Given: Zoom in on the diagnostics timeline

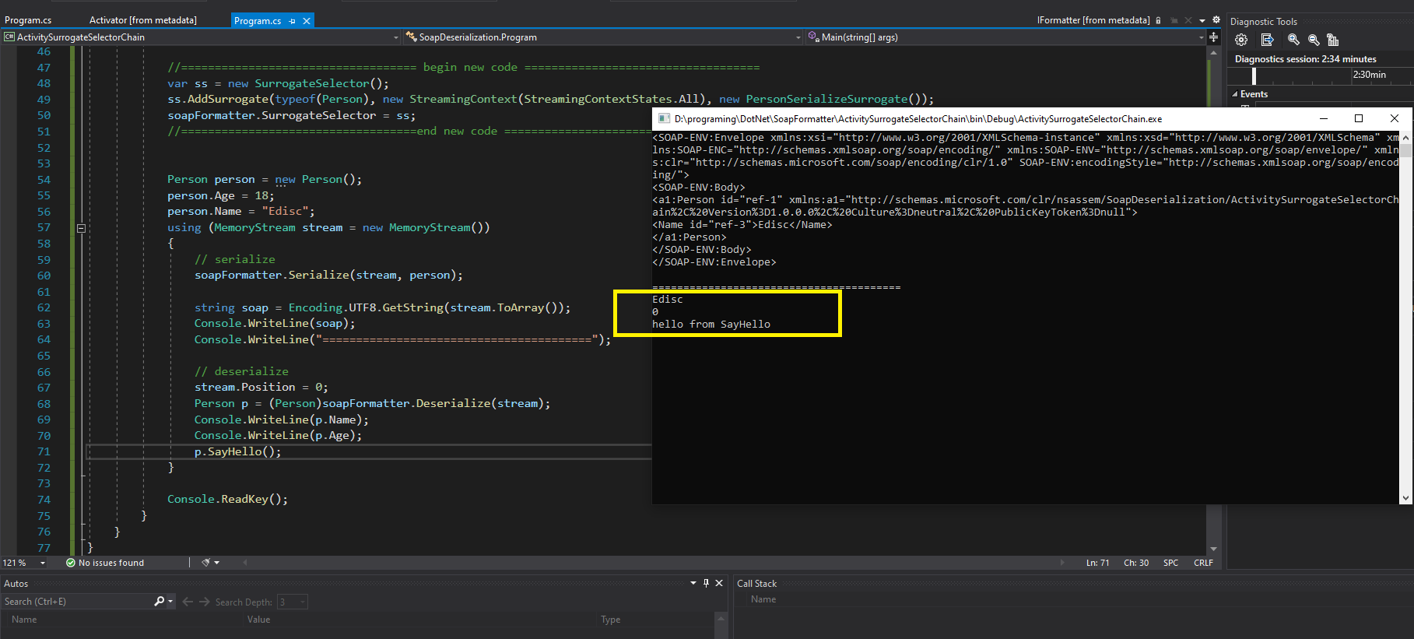Looking at the screenshot, I should pyautogui.click(x=1293, y=40).
